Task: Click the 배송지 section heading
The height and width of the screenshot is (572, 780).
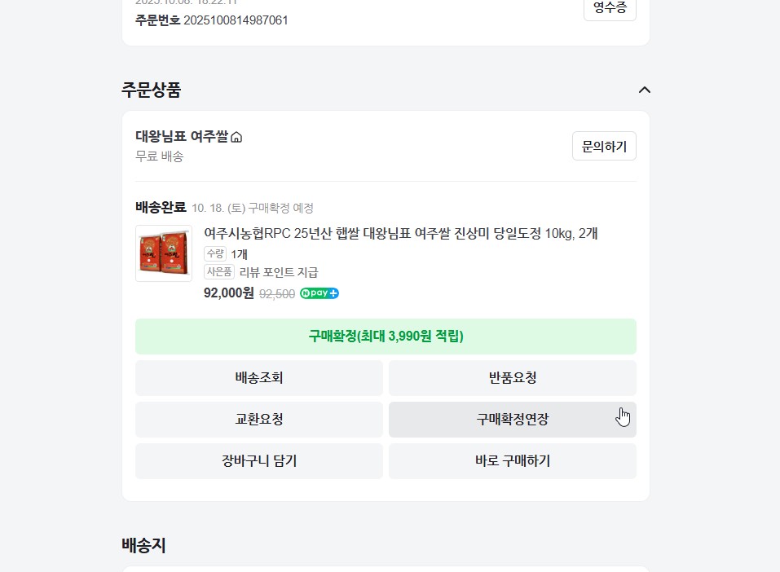Action: tap(143, 546)
